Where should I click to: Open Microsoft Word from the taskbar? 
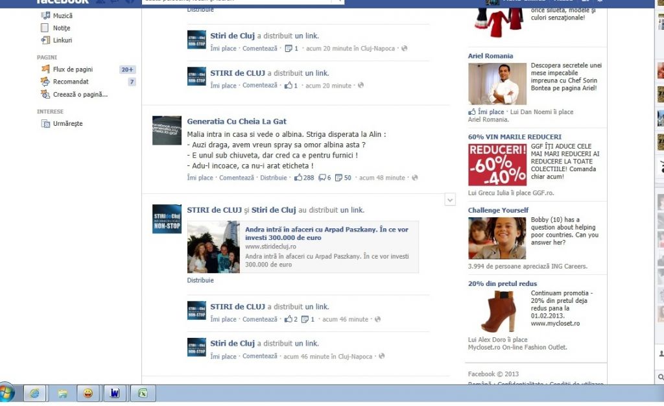pyautogui.click(x=114, y=393)
